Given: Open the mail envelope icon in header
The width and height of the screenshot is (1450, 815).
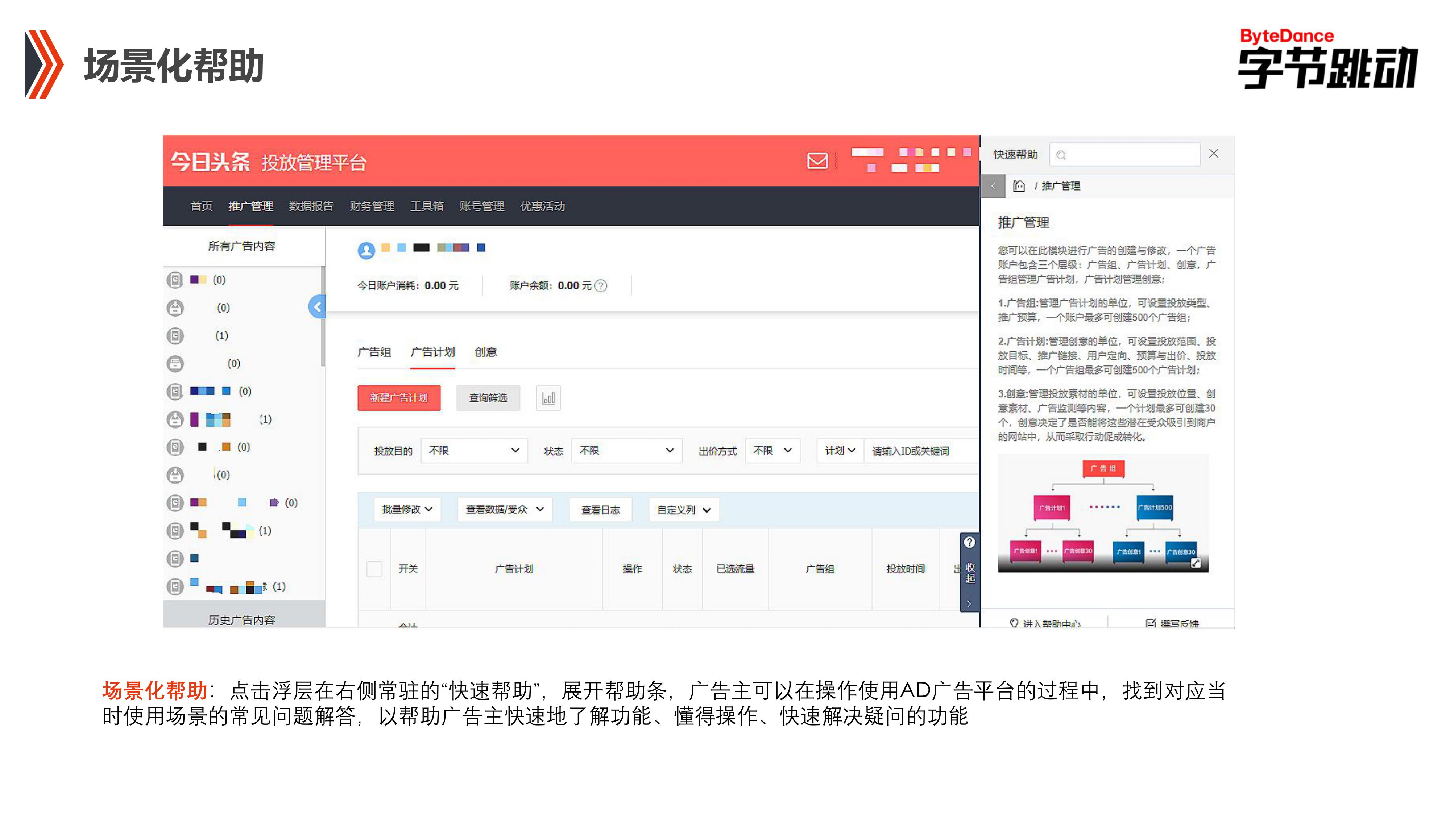Looking at the screenshot, I should tap(817, 161).
